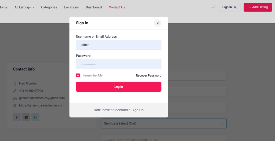Expand the All Listings dropdown menu
Viewport: 275px width, 141px height.
[24, 7]
